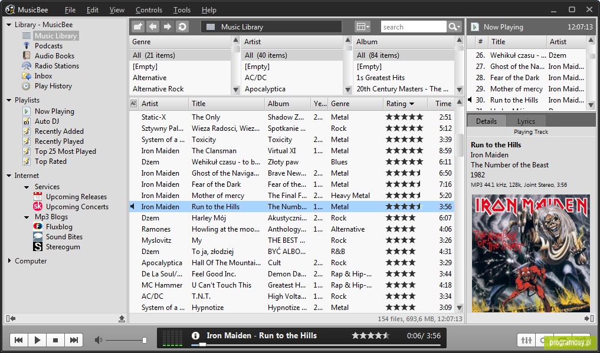600x353 pixels.
Task: Mute audio with the volume speaker icon
Action: pos(99,339)
